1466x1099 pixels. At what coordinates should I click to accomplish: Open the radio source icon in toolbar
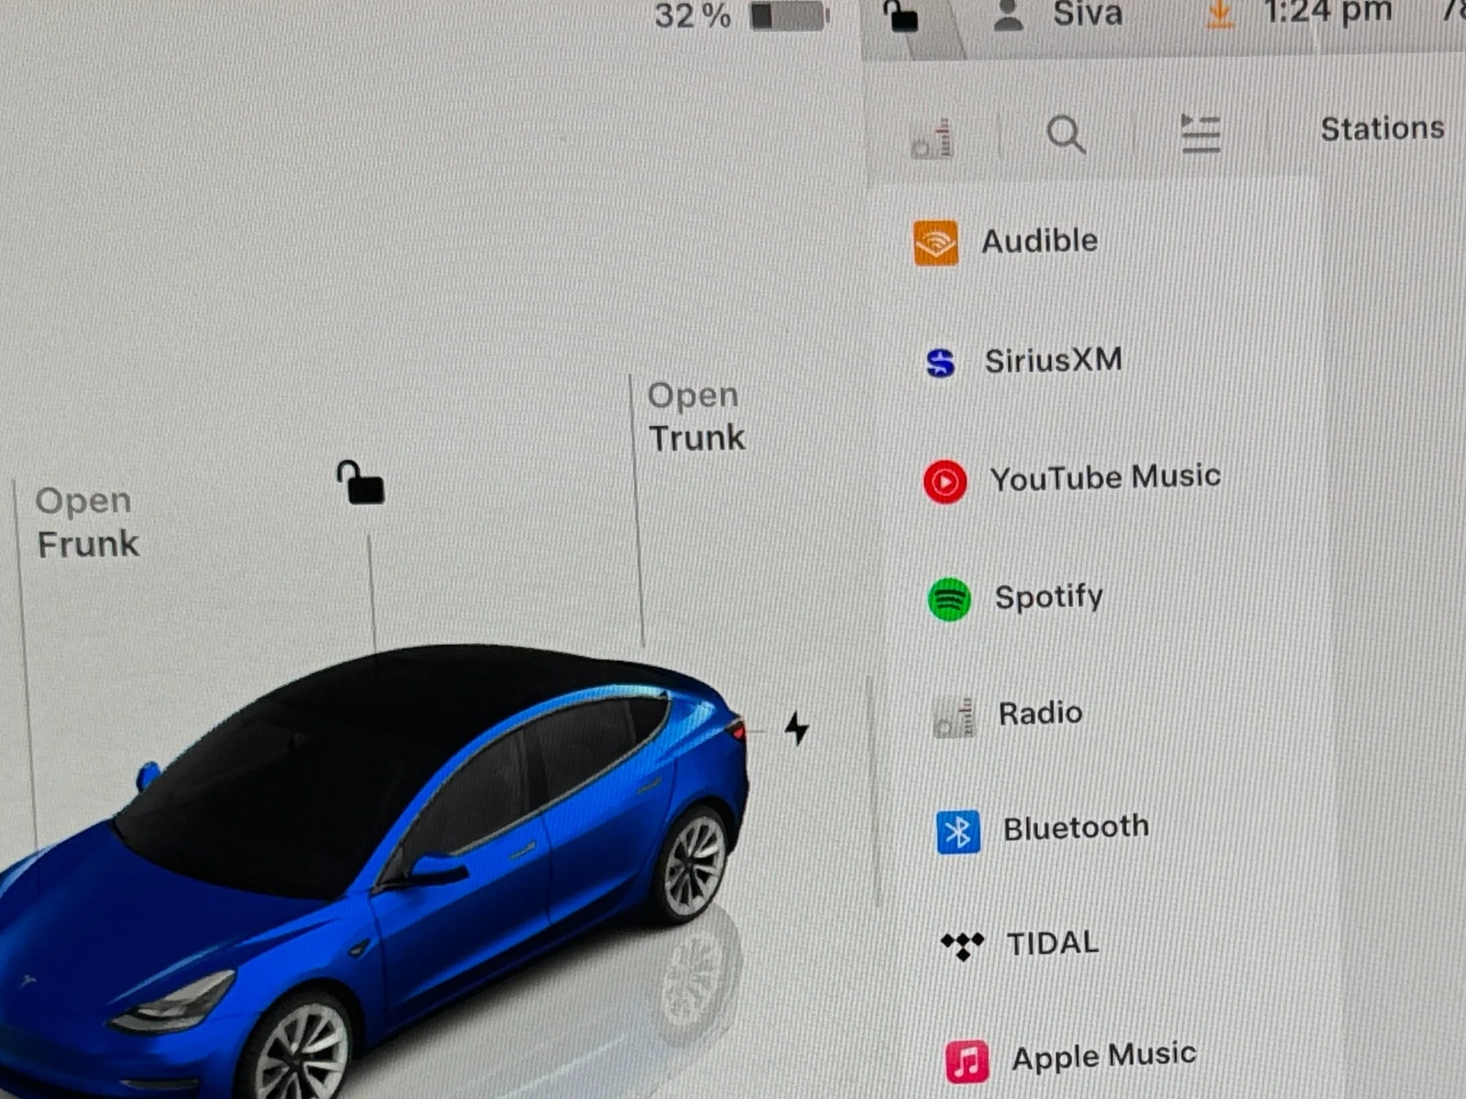[x=933, y=139]
